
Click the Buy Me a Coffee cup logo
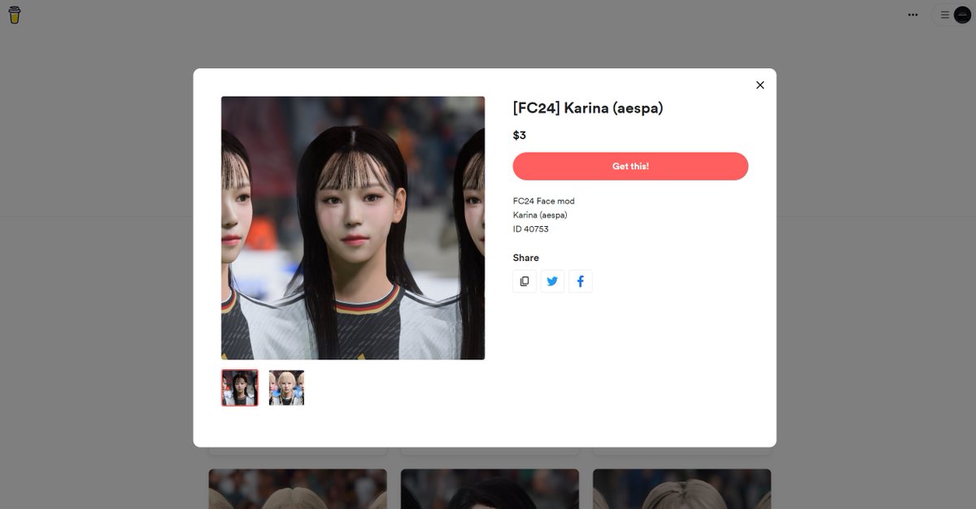pyautogui.click(x=15, y=15)
